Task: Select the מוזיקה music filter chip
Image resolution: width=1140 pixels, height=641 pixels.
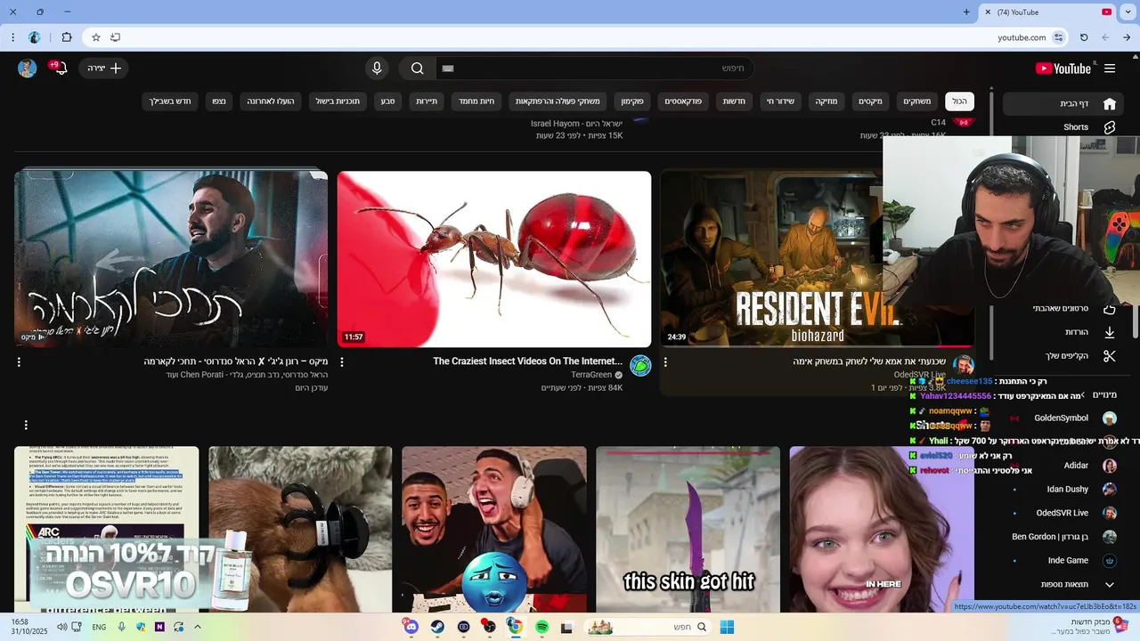Action: tap(826, 101)
